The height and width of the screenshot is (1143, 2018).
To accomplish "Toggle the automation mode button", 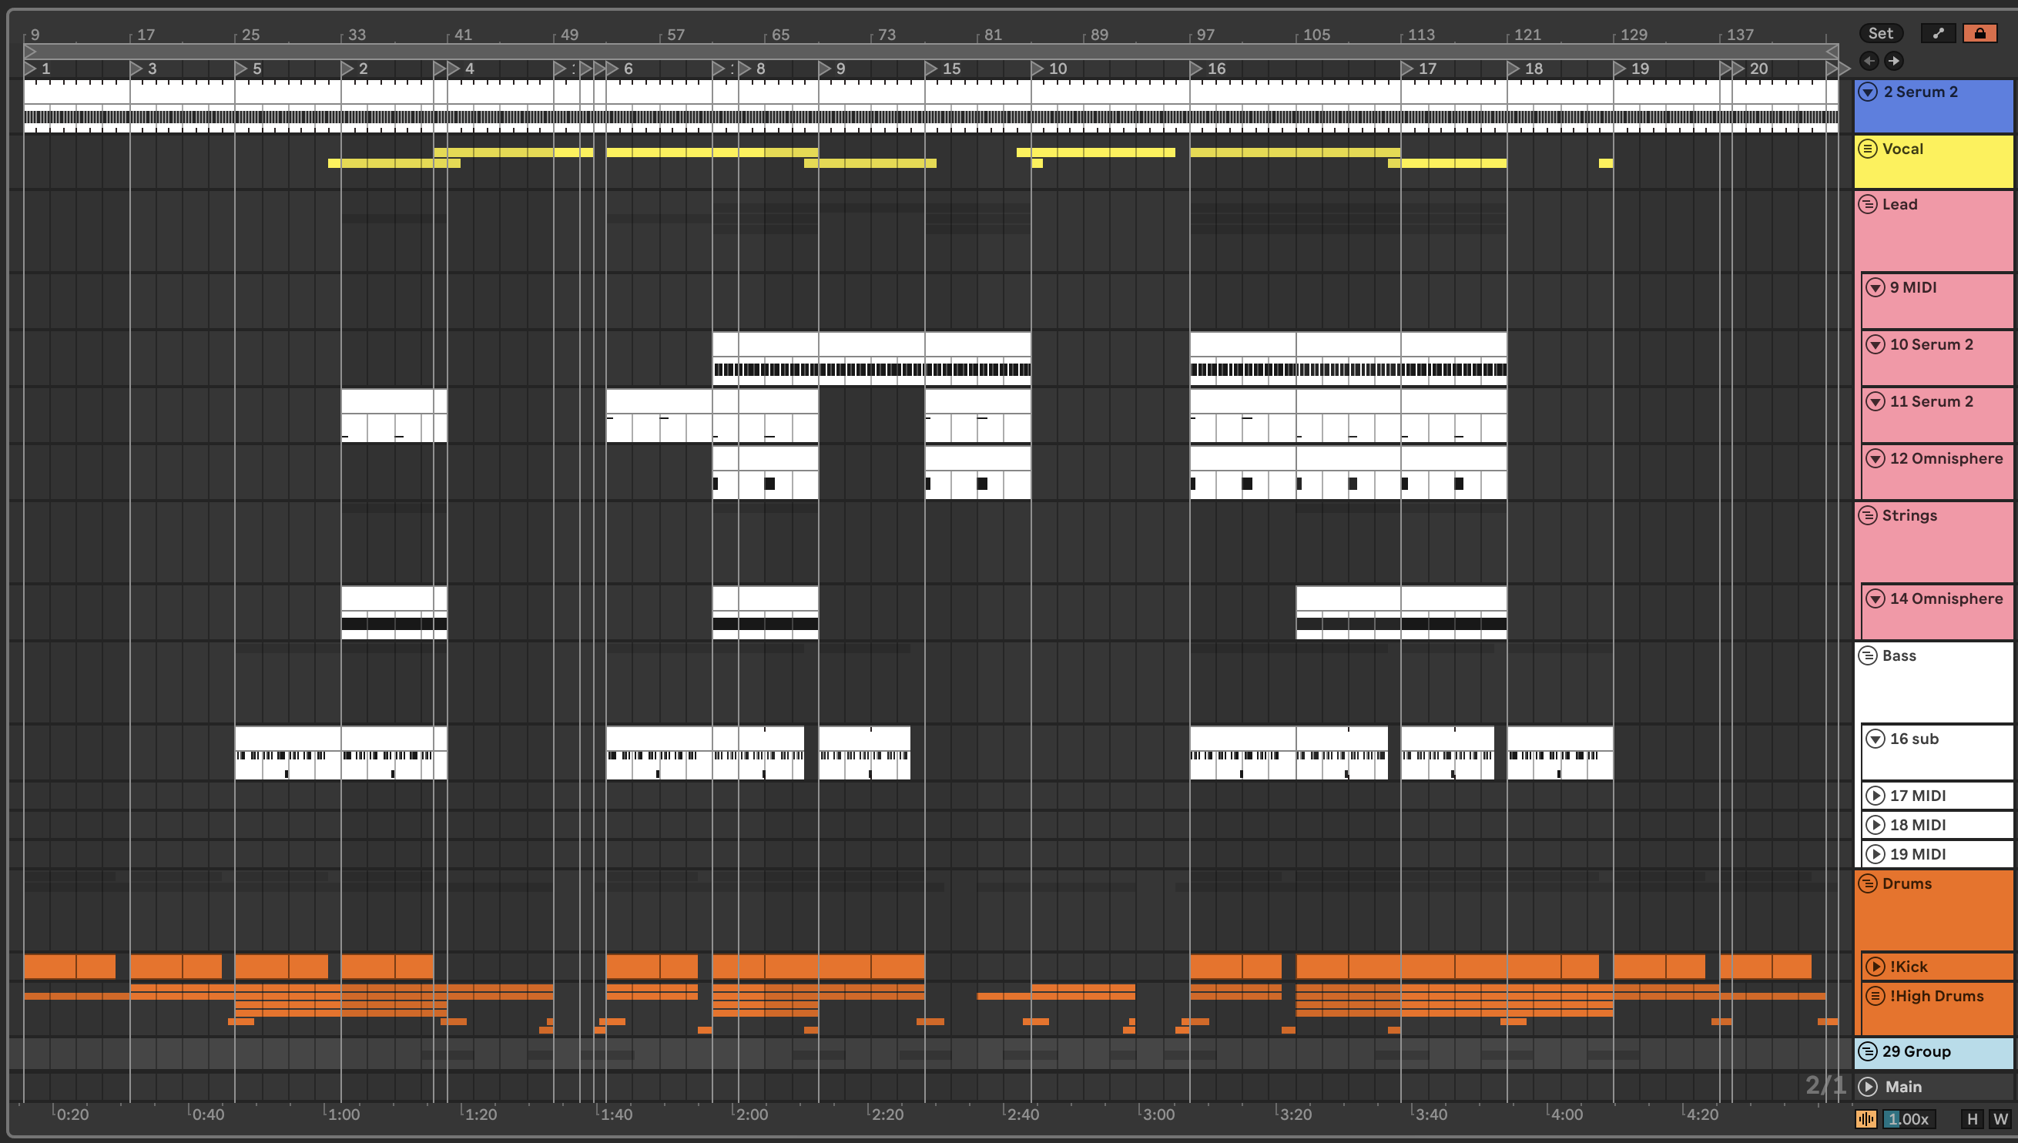I will point(1938,33).
